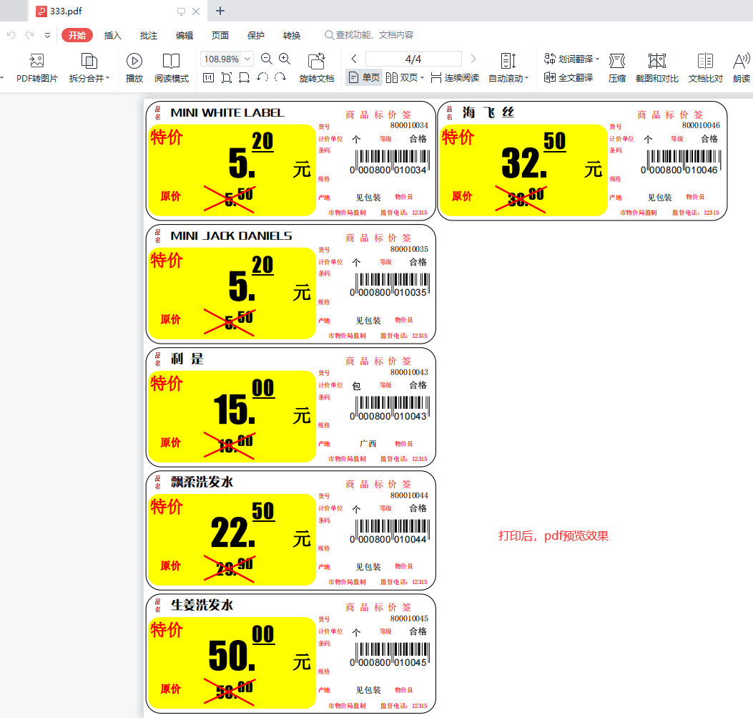Click the 生姜洗发水 product name
This screenshot has height=718, width=753.
click(x=202, y=605)
